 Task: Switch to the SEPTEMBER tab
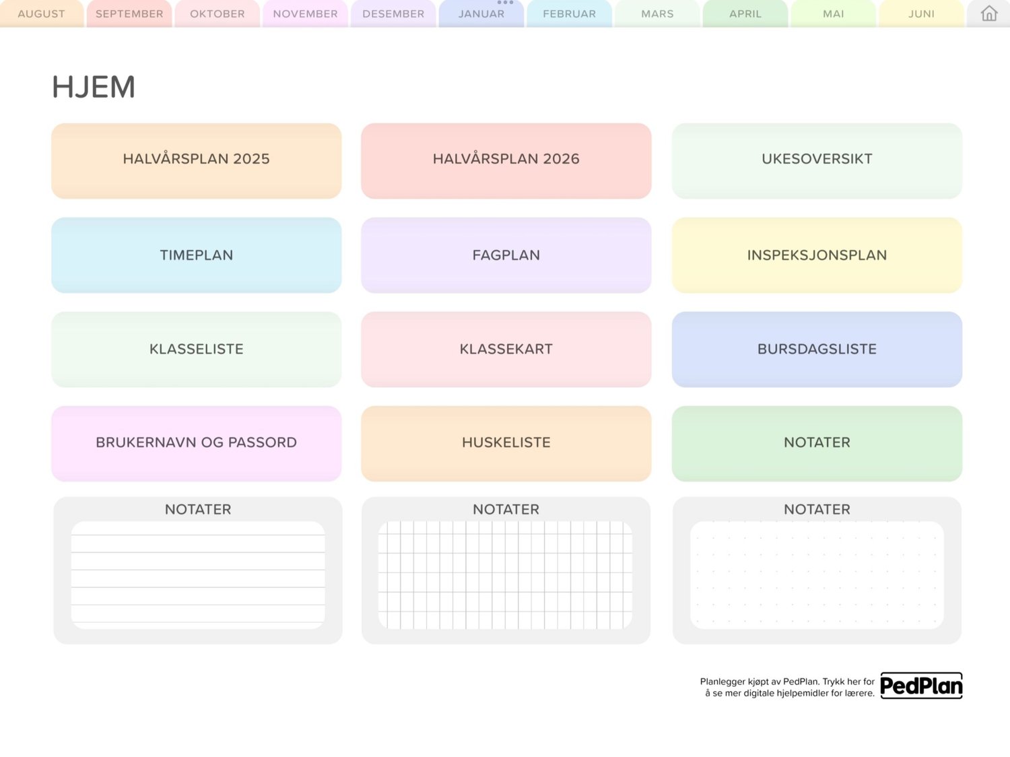129,13
